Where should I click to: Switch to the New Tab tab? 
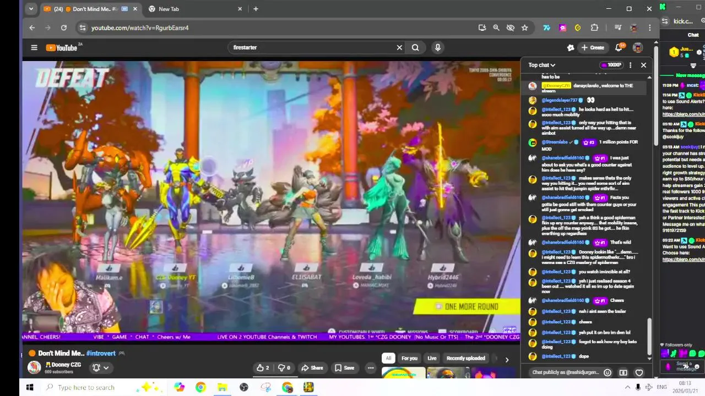(196, 9)
